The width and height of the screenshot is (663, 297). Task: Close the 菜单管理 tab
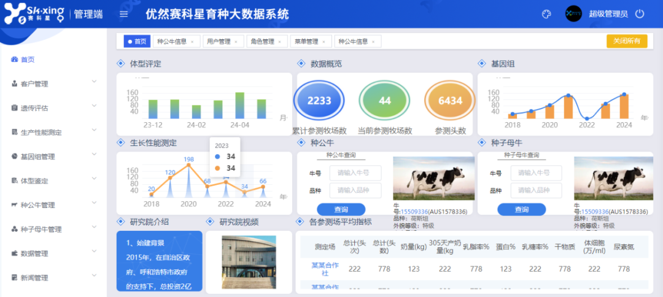point(326,42)
